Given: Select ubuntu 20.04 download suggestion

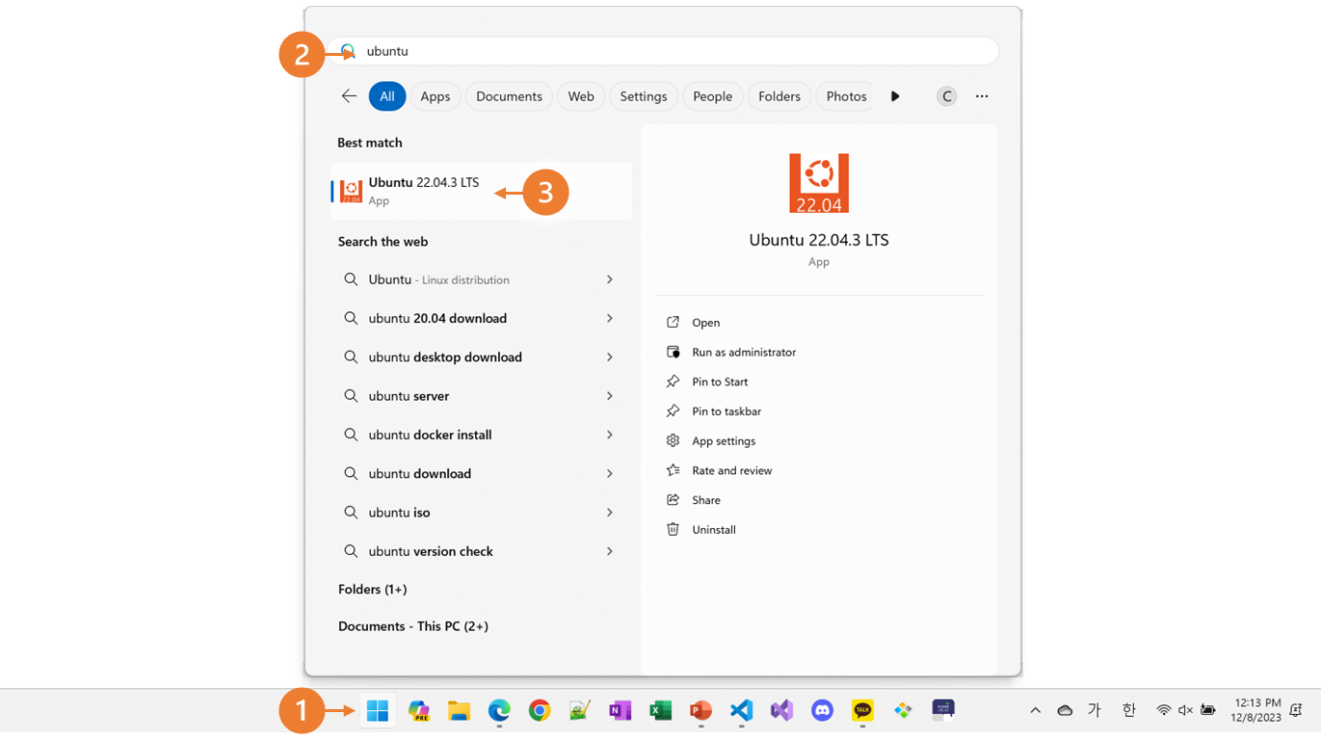Looking at the screenshot, I should tap(481, 318).
